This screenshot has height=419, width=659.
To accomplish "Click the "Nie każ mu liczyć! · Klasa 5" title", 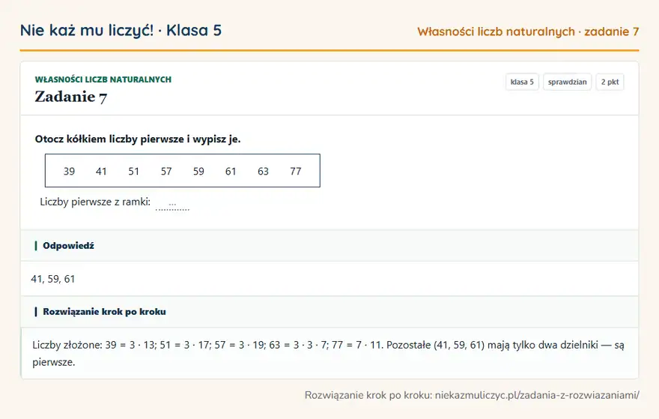I will coord(121,30).
